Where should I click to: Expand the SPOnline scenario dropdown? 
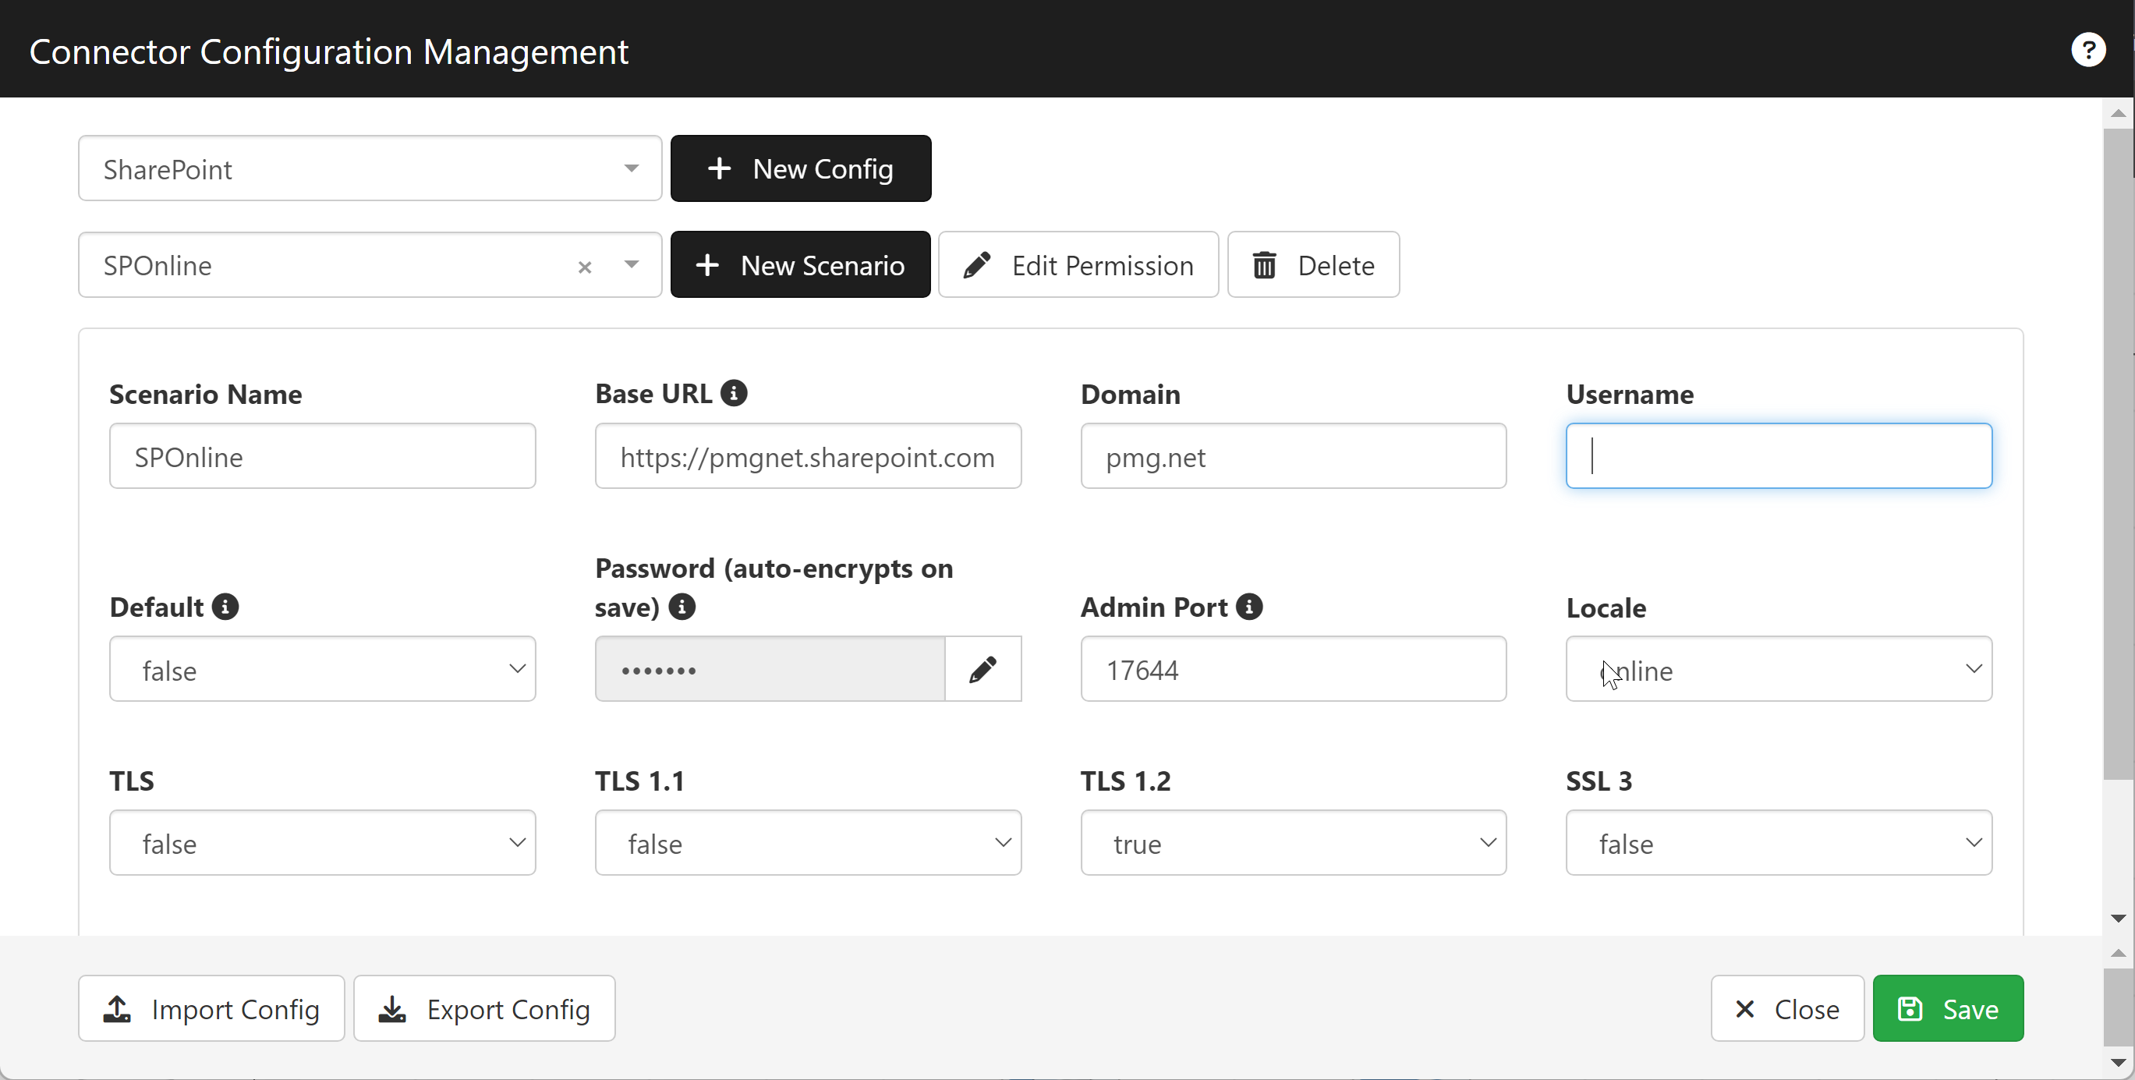tap(632, 264)
